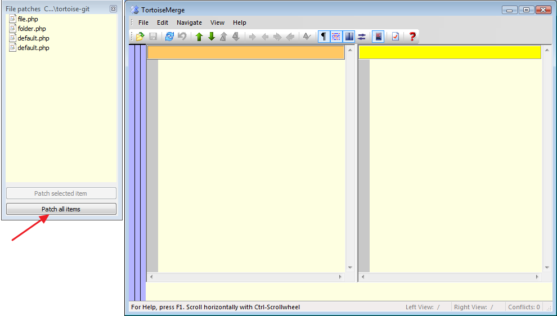Reload files with the blue refresh icon
Viewport: 557px width, 316px height.
[x=169, y=37]
